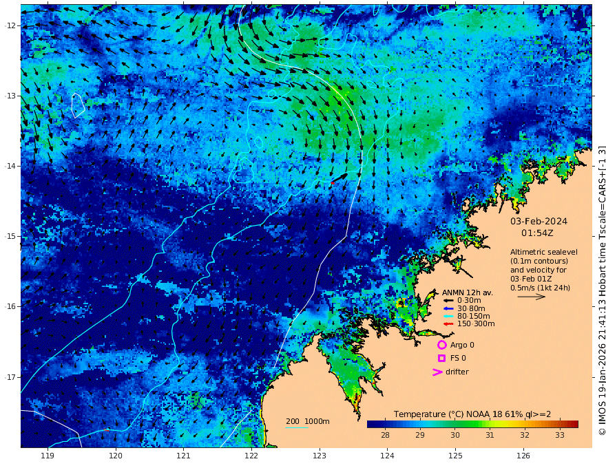Click the longitude axis label 119
This screenshot has width=606, height=468.
48,456
